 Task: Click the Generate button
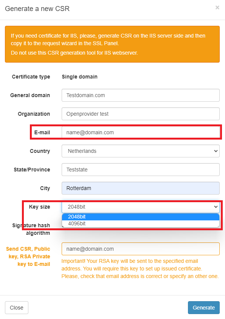pyautogui.click(x=203, y=308)
